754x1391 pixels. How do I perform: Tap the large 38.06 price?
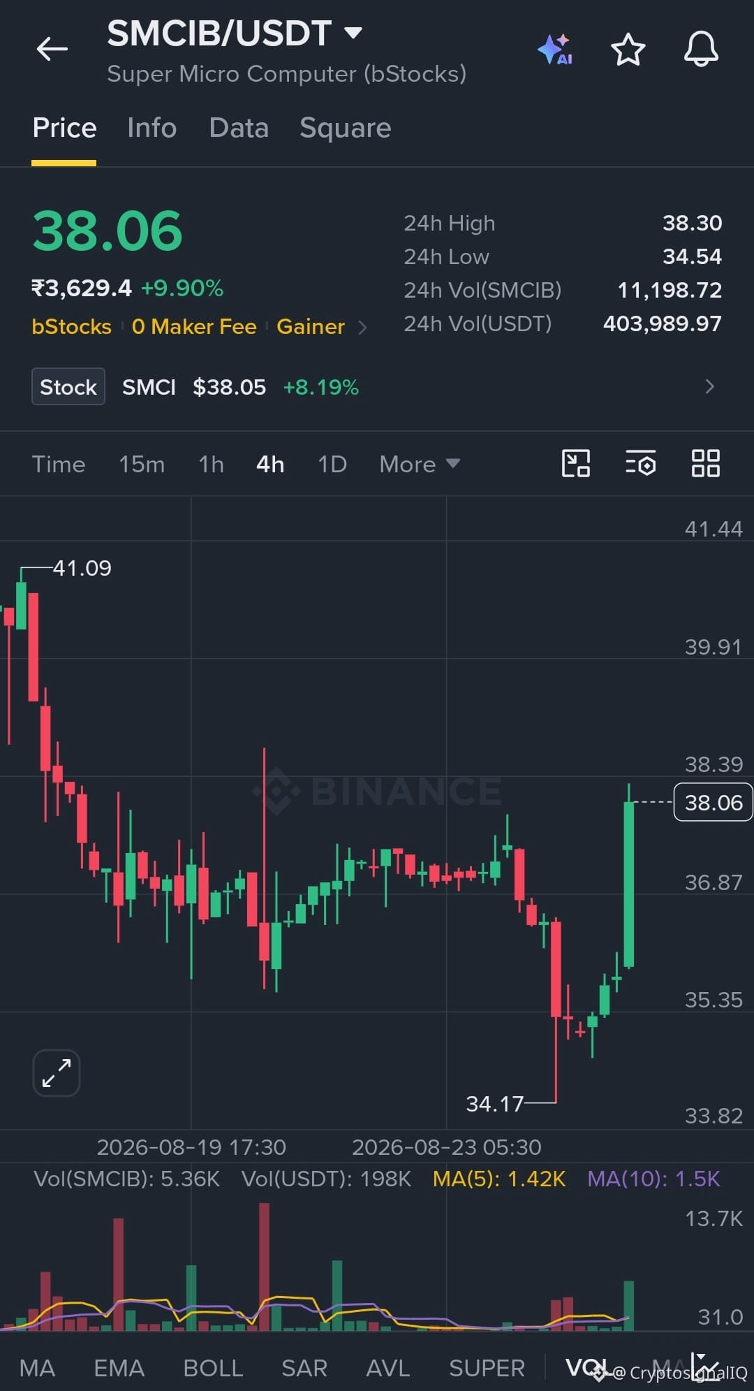(x=108, y=231)
